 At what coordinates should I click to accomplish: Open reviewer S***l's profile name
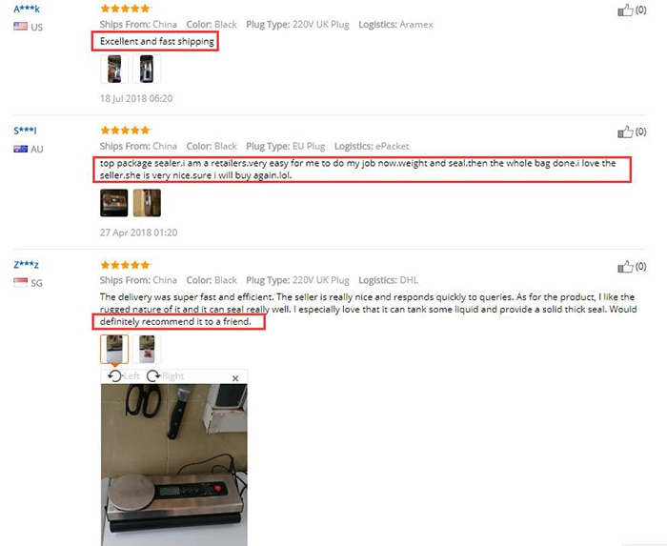point(25,131)
